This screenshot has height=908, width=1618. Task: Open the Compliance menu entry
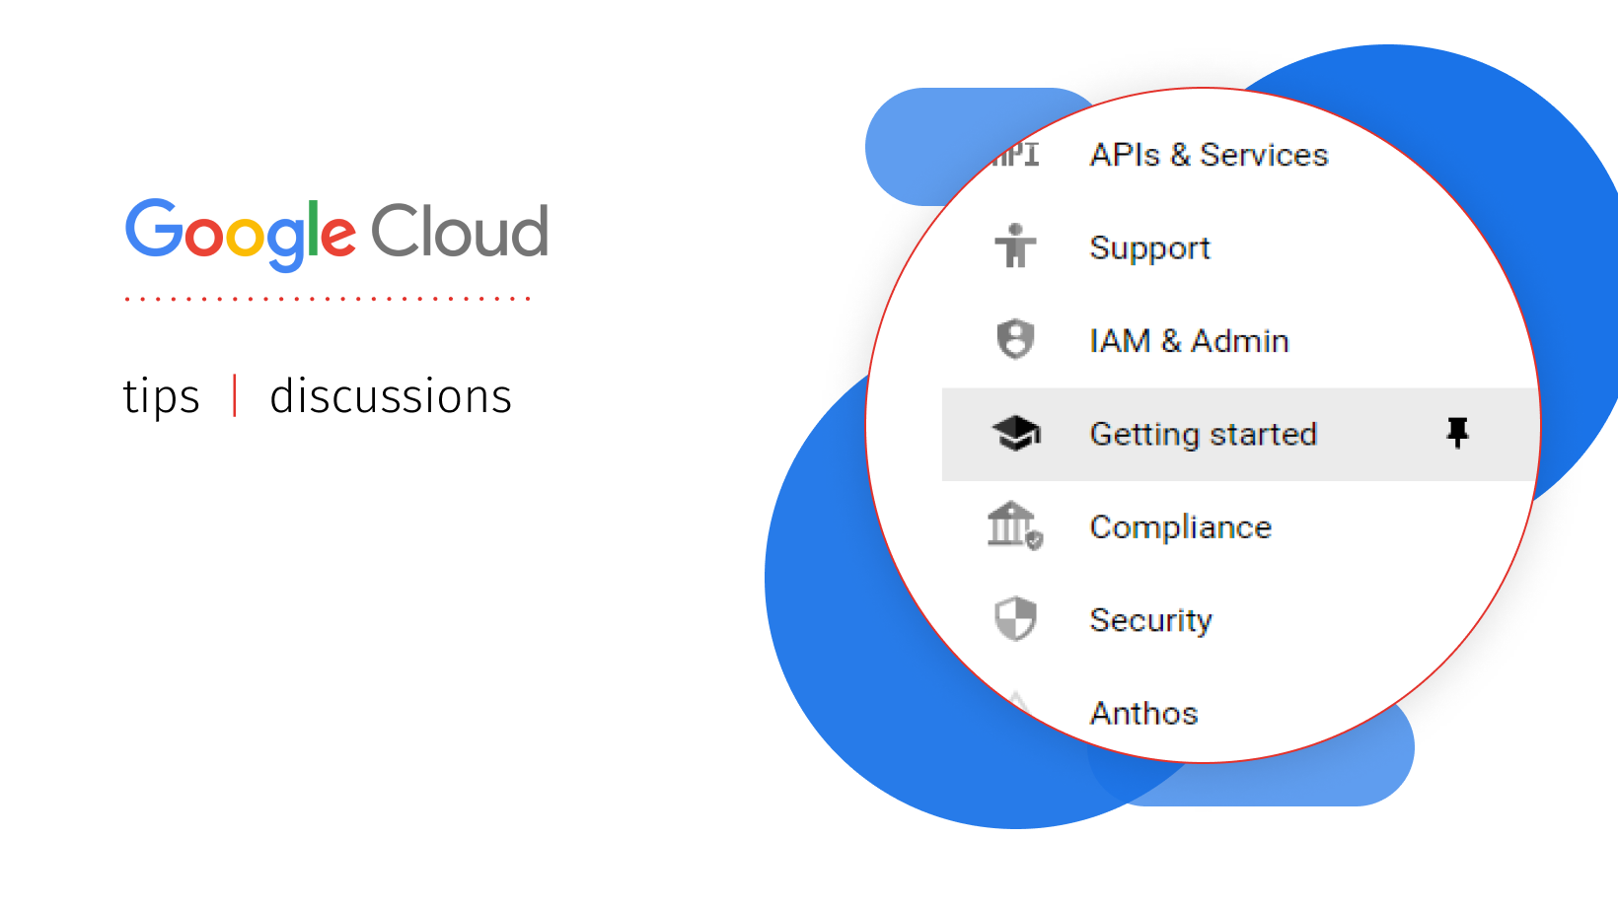coord(1180,527)
